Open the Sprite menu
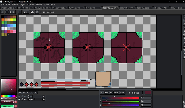The image size is (185, 108). tap(14, 5)
